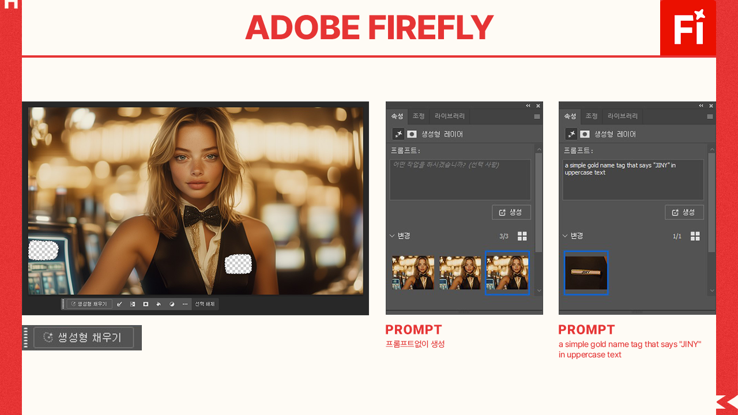Select the third highlighted variation thumbnail
738x415 pixels.
507,273
